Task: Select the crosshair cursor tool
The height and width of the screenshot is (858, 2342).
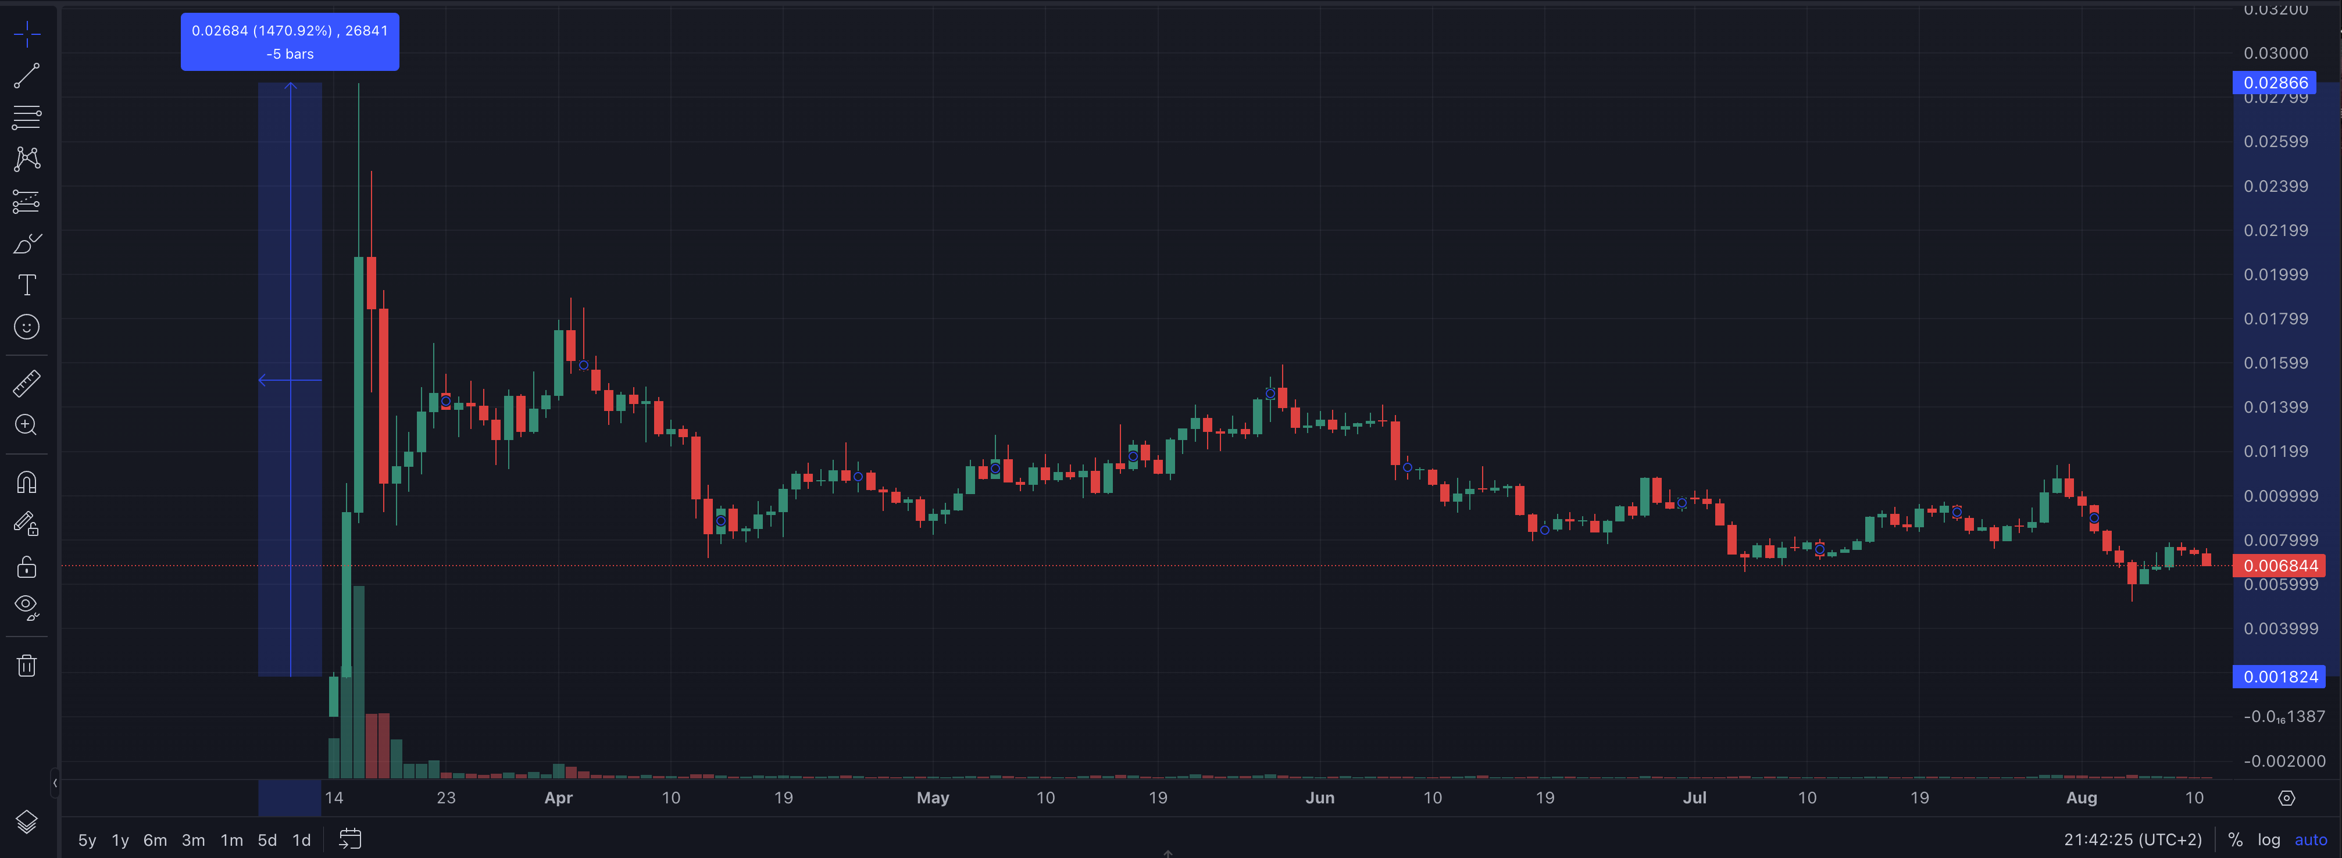Action: (x=27, y=34)
